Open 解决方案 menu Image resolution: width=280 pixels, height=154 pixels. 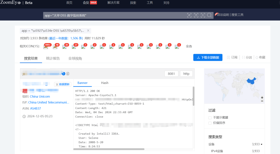114,3
